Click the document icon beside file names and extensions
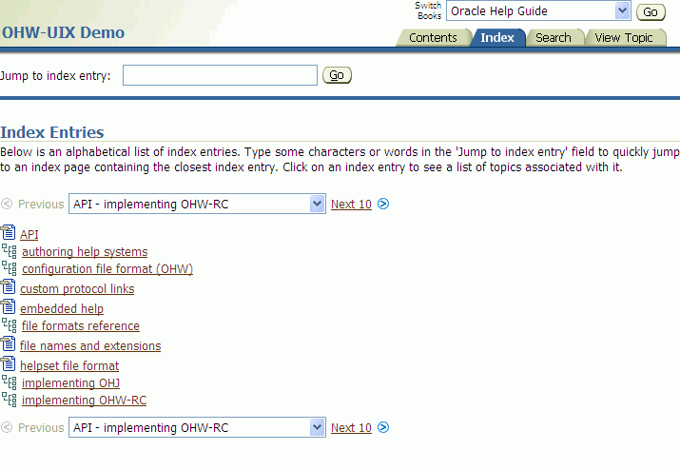Viewport: 680px width, 470px height. click(9, 344)
